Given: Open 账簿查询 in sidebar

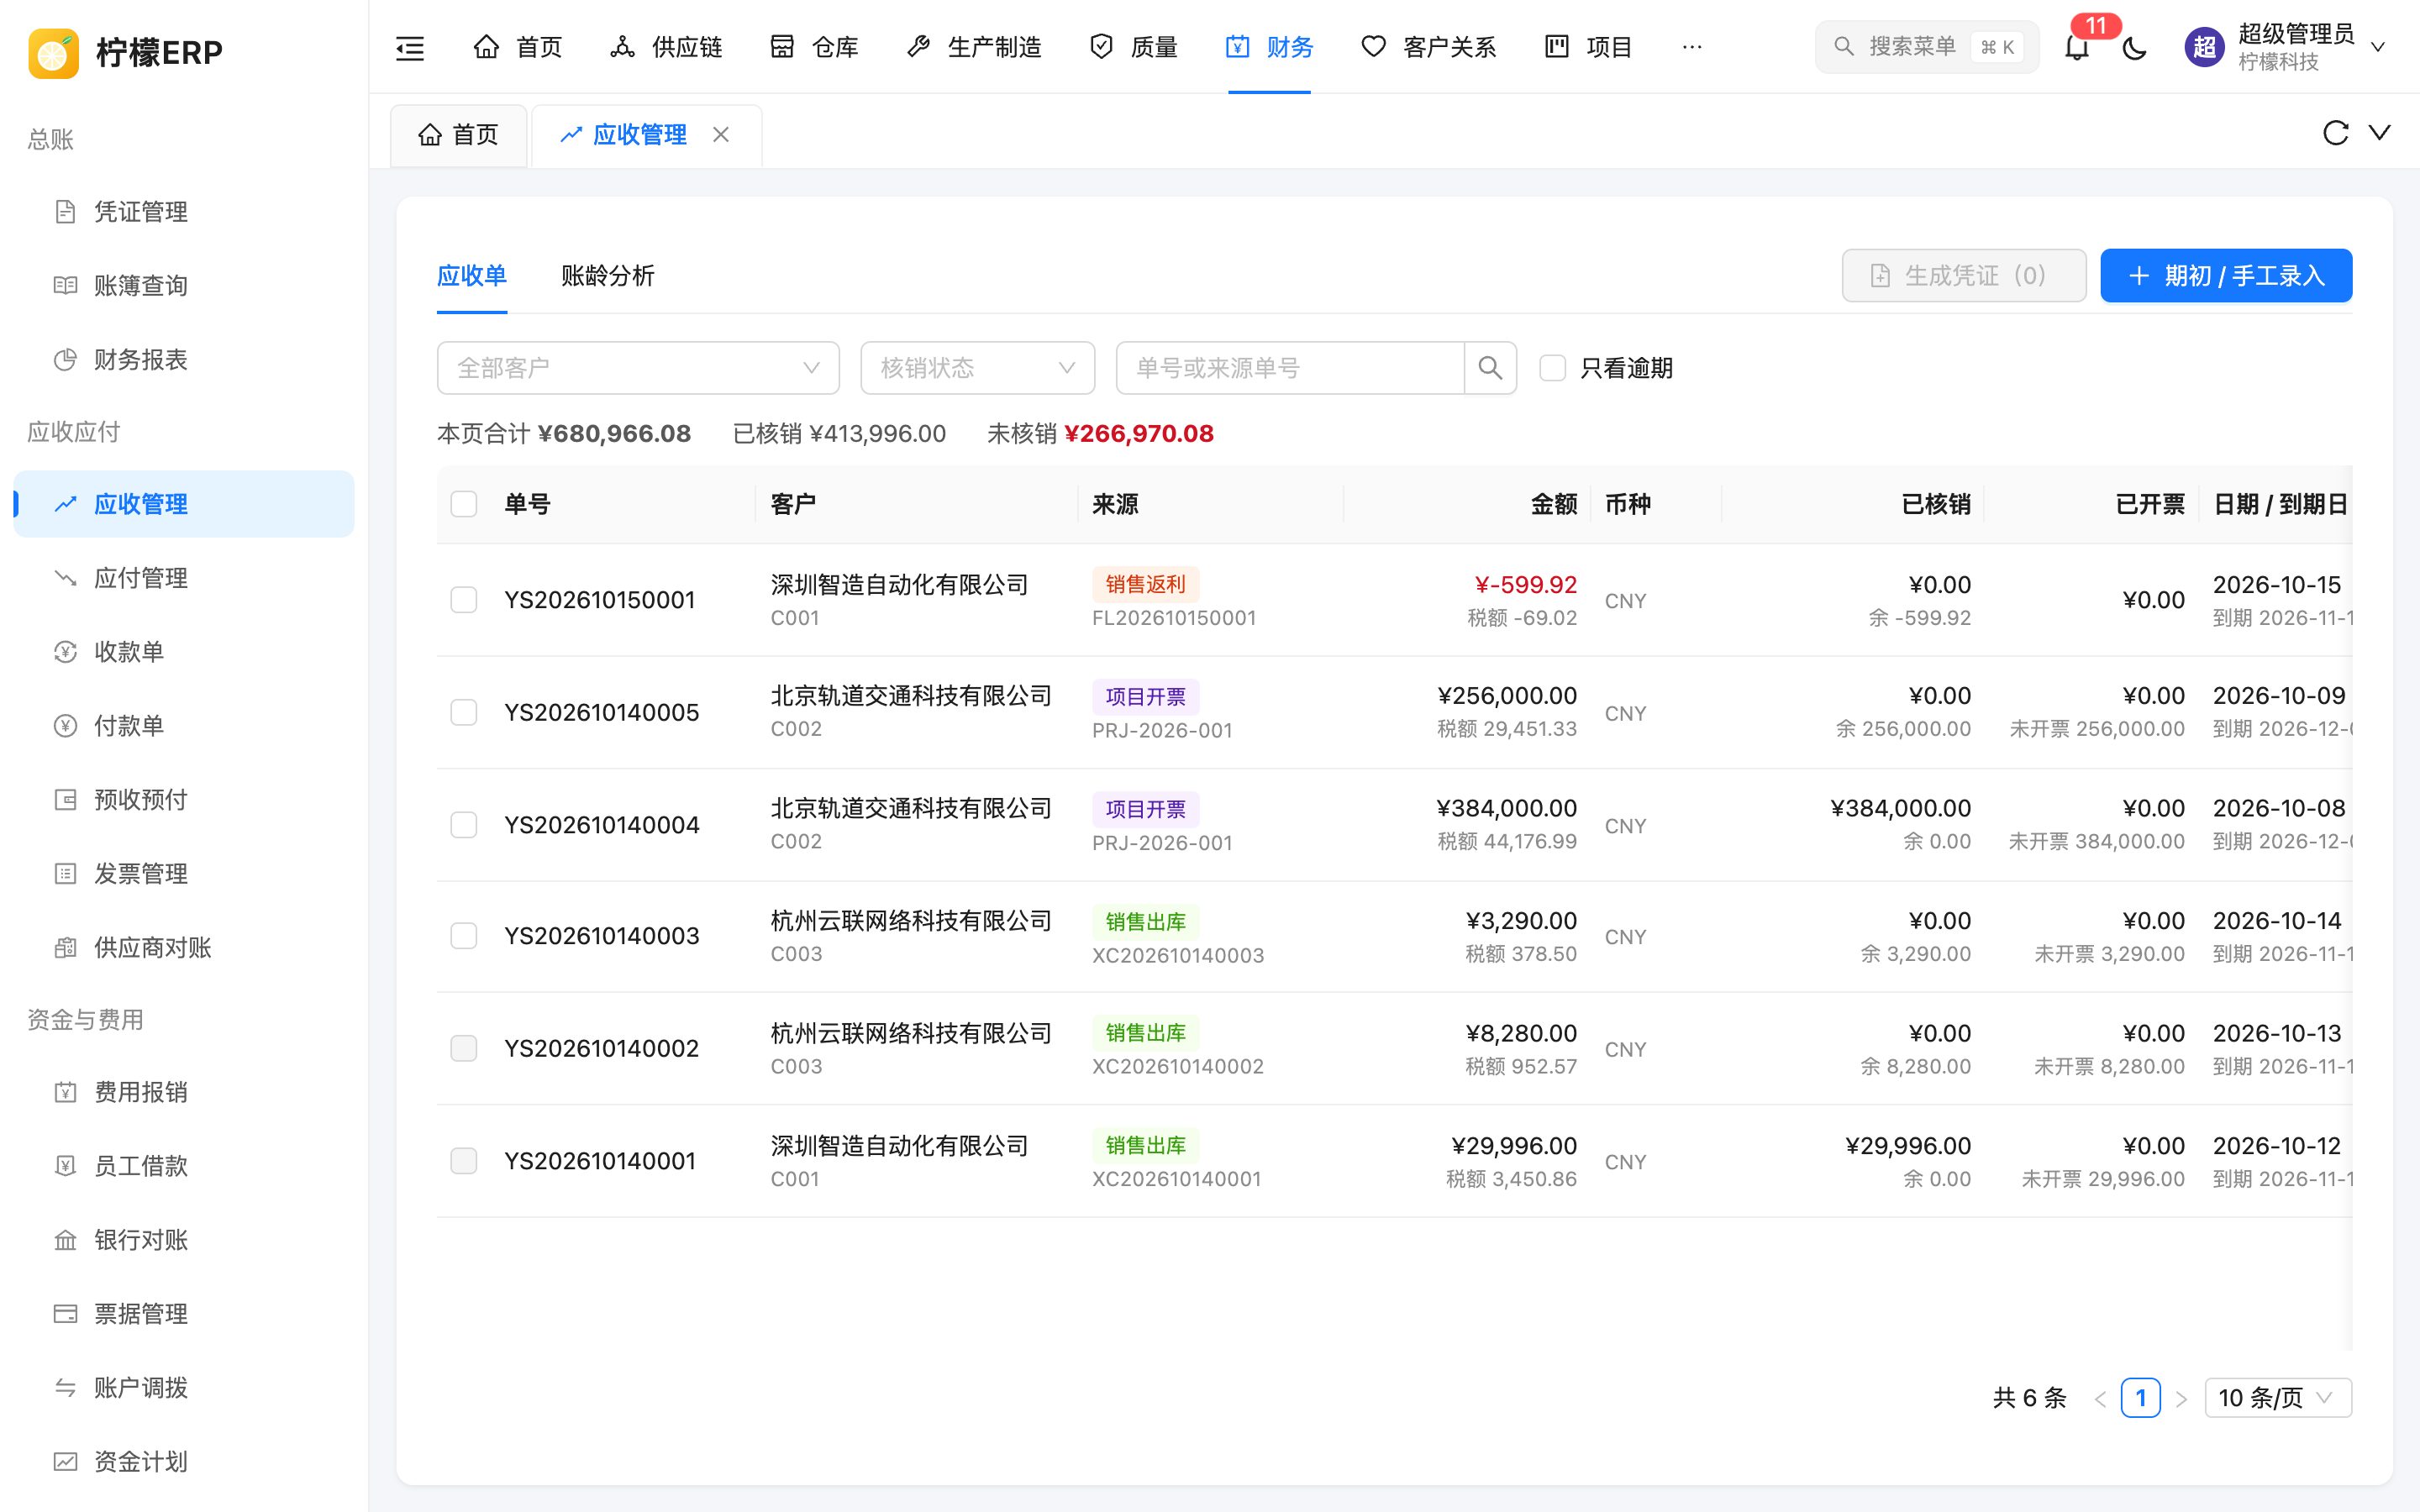Looking at the screenshot, I should (184, 286).
